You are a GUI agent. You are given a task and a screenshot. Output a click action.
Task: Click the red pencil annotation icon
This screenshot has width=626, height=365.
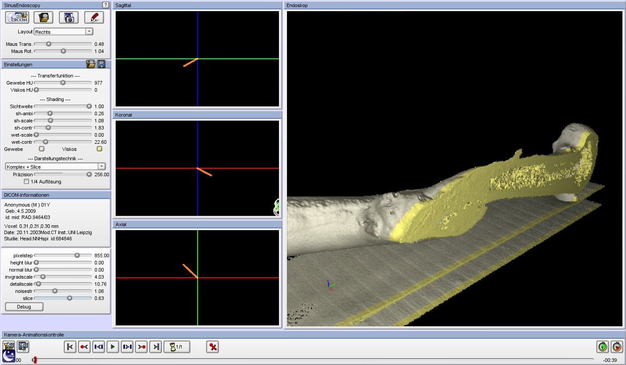[94, 18]
